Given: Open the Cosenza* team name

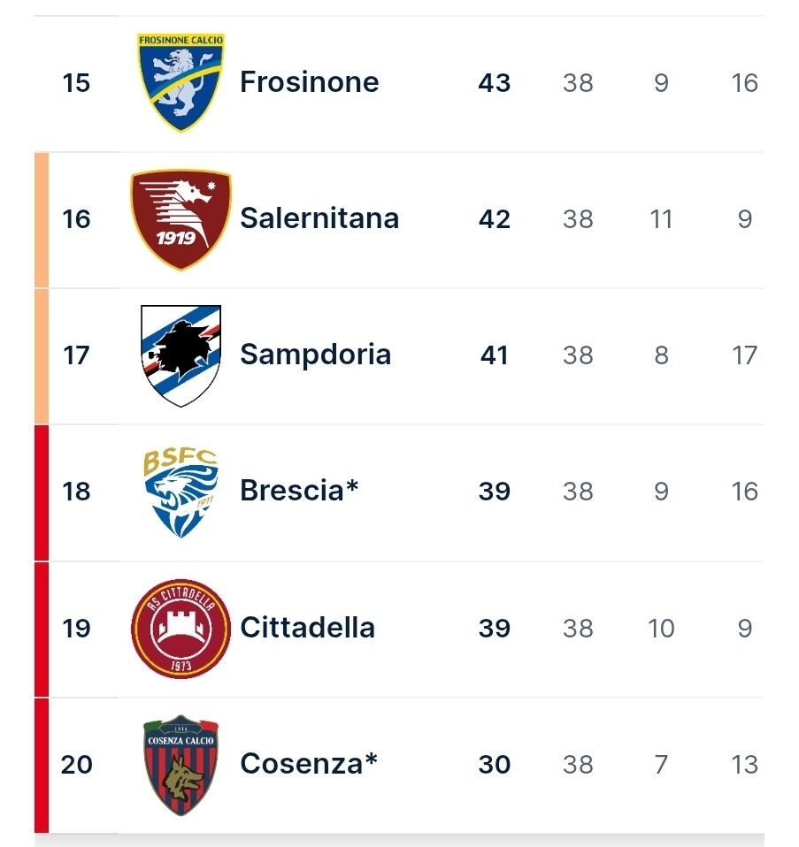Looking at the screenshot, I should click(x=308, y=764).
